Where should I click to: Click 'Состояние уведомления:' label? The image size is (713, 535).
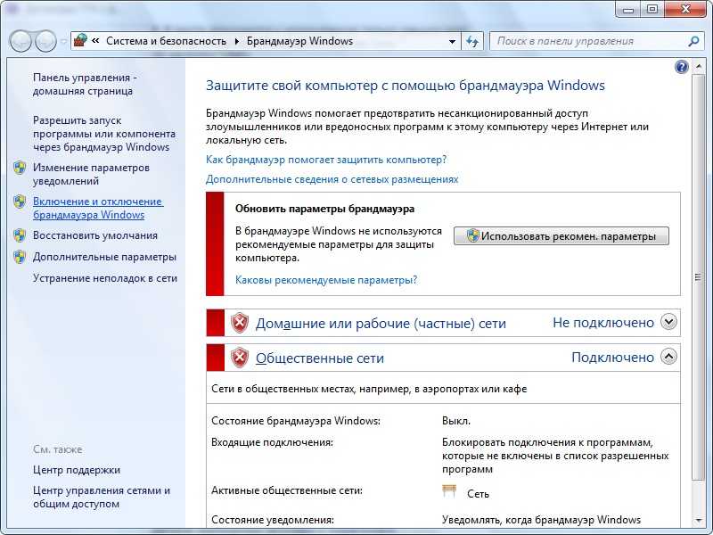coord(273,520)
